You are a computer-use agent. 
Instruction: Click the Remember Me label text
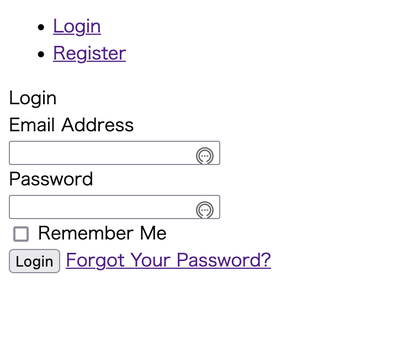102,233
